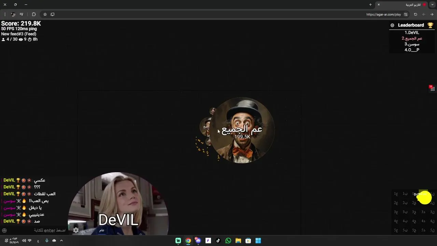Click chat message يا ديفل
The image size is (437, 246).
tap(35, 208)
